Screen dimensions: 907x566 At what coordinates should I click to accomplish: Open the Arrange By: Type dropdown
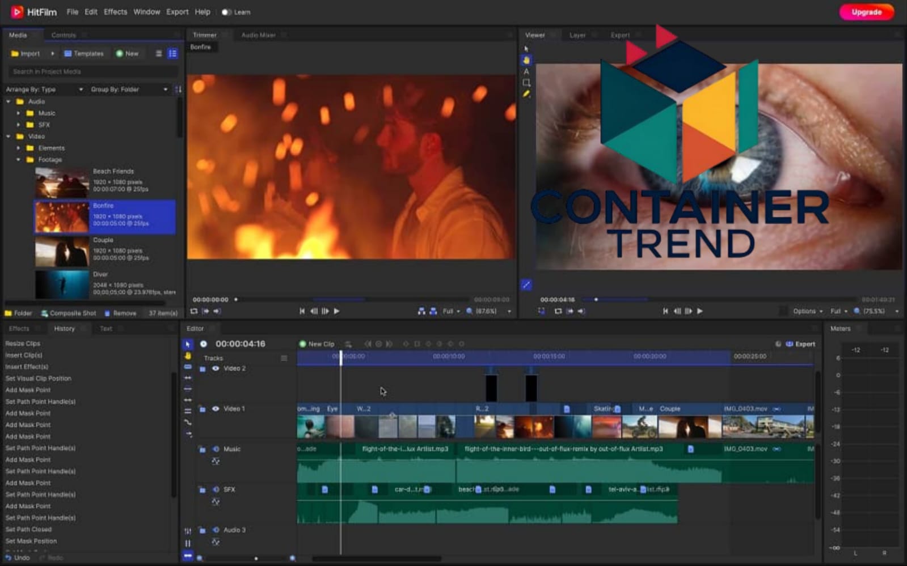click(44, 90)
